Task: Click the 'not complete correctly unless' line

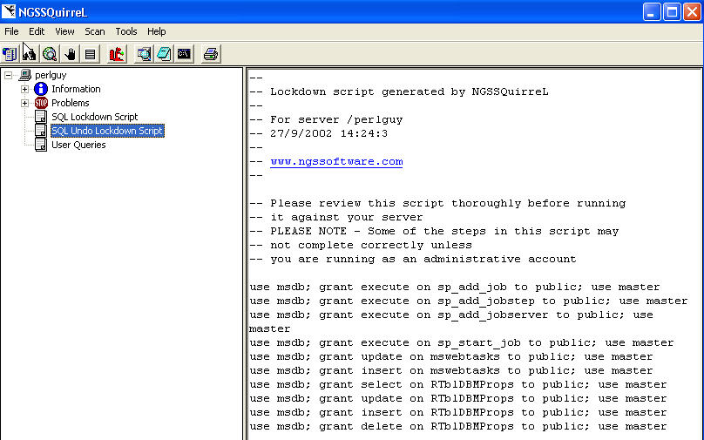Action: pyautogui.click(x=361, y=245)
